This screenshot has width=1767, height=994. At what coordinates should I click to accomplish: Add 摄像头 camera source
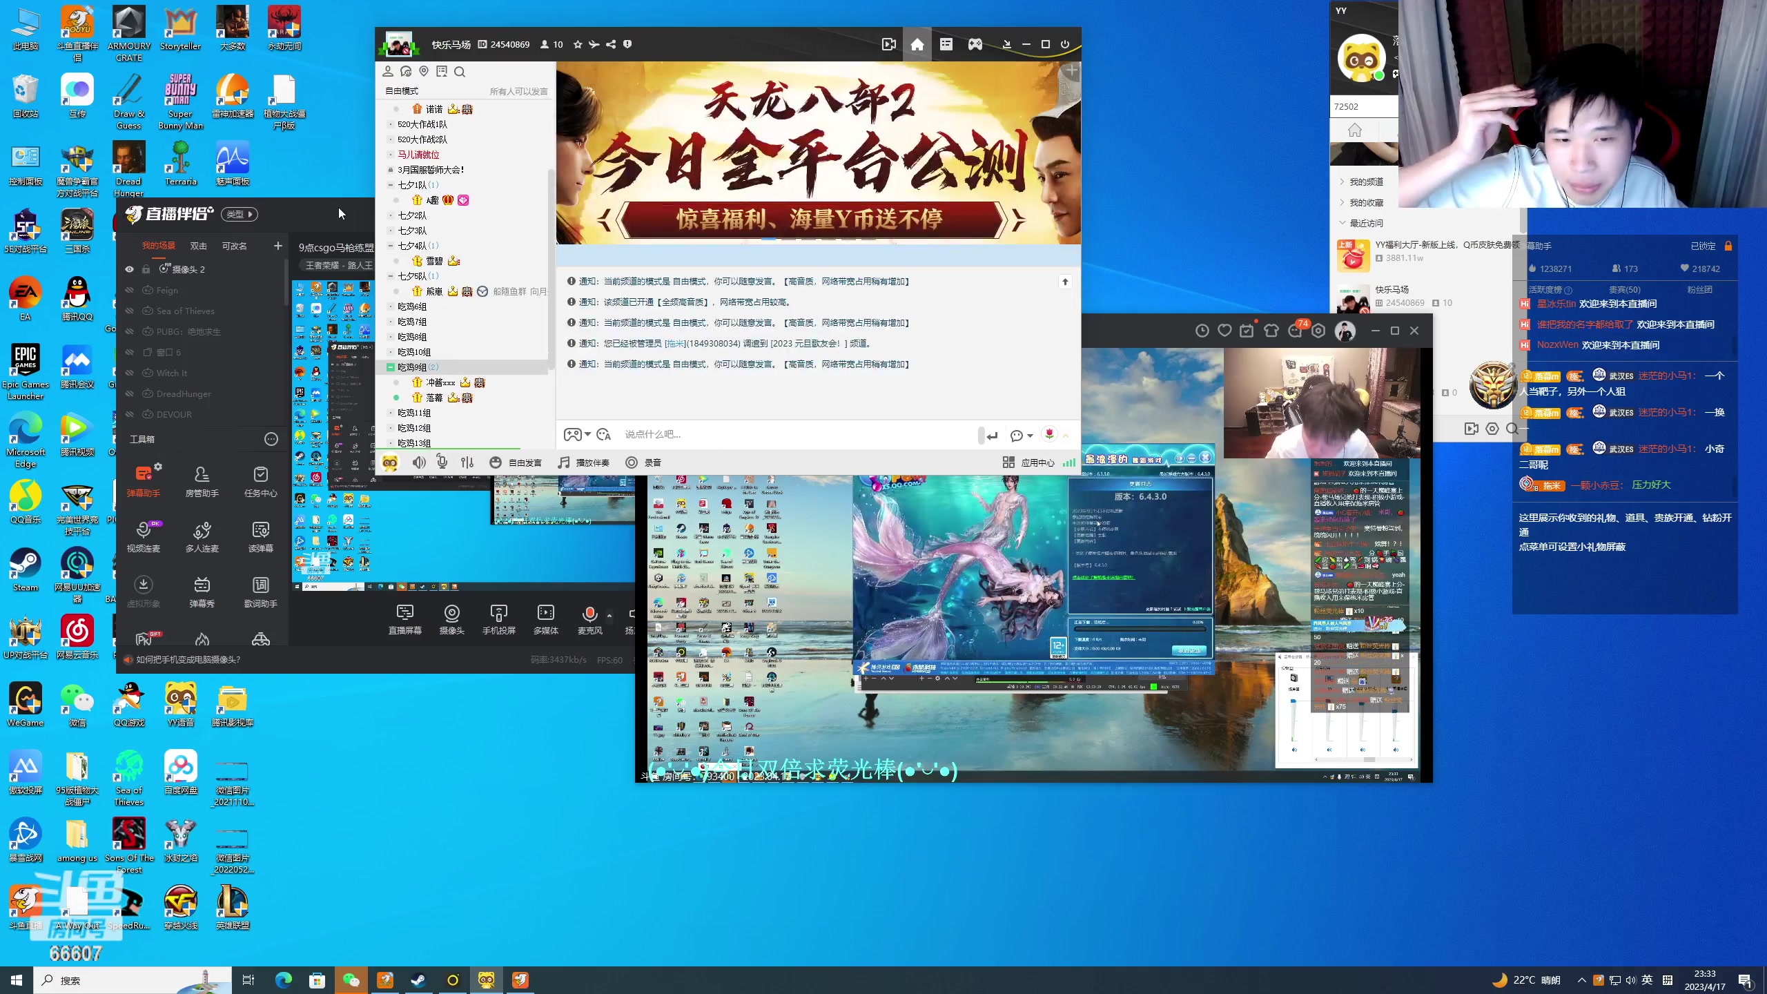(x=452, y=619)
